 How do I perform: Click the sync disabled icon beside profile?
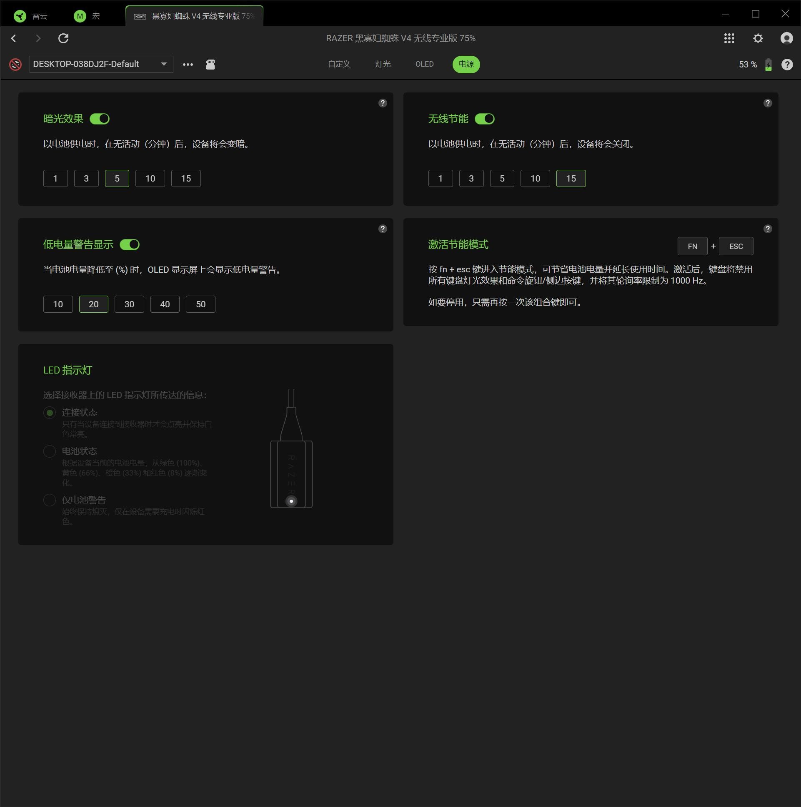tap(15, 64)
